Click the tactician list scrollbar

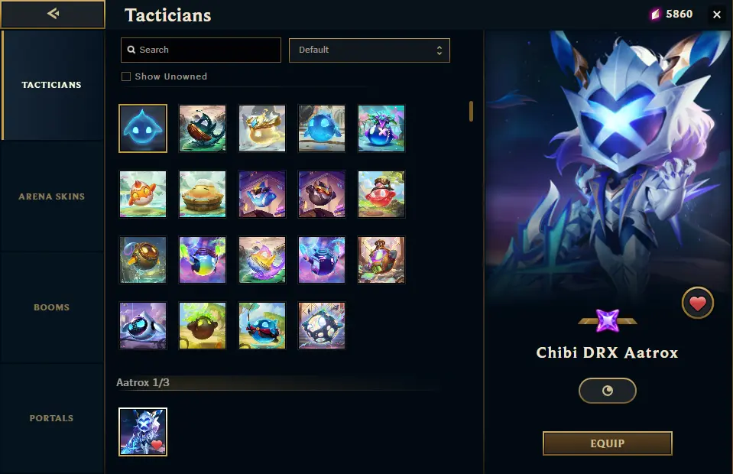coord(471,112)
